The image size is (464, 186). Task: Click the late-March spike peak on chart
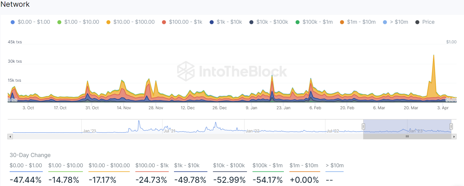coord(434,55)
